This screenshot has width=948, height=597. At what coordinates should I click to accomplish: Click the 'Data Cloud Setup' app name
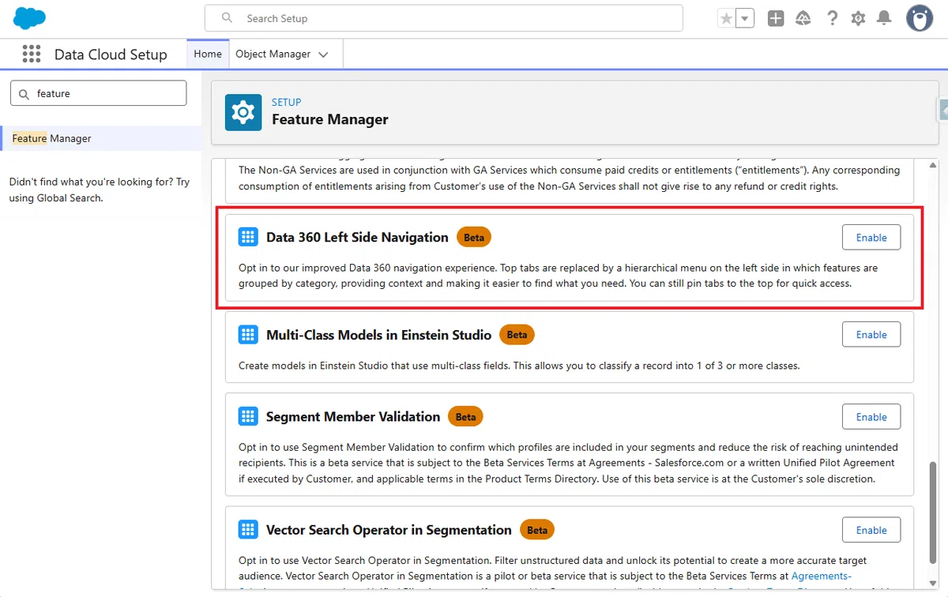point(111,54)
